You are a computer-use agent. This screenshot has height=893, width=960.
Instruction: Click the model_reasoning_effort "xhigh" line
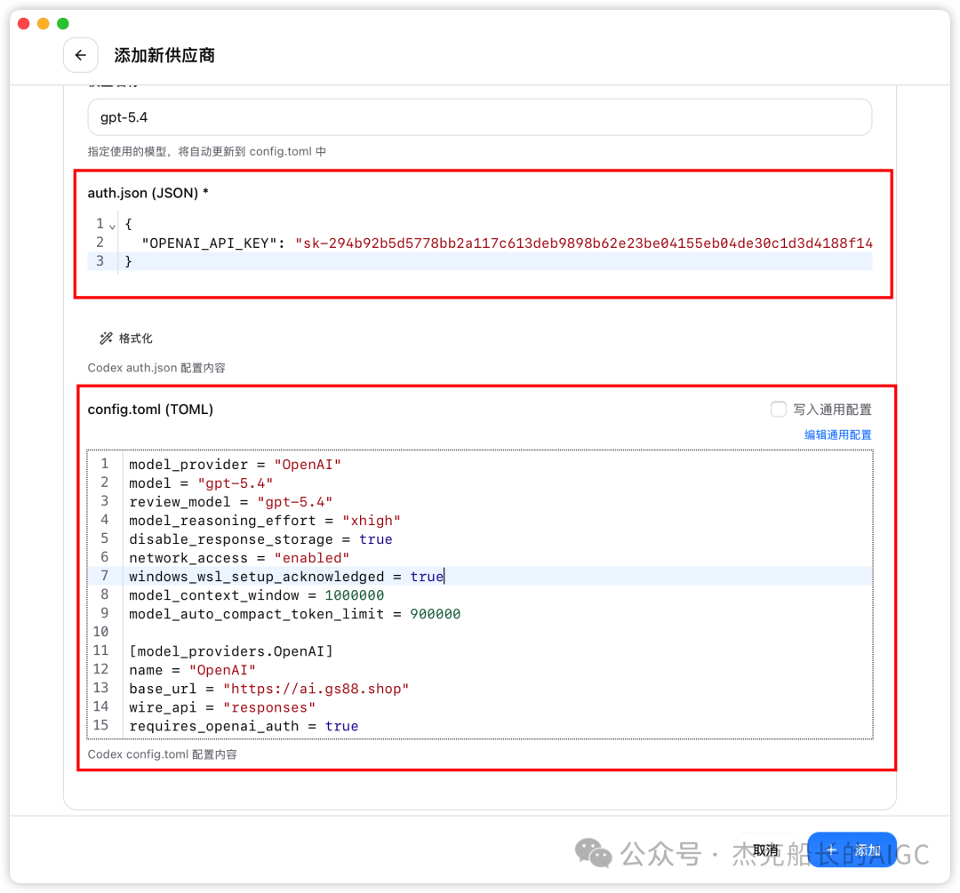[265, 521]
